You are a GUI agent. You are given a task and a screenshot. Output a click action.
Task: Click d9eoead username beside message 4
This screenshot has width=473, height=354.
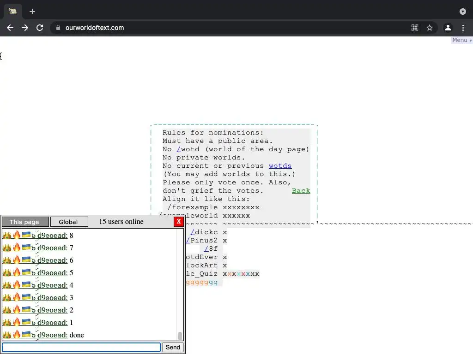click(x=52, y=285)
